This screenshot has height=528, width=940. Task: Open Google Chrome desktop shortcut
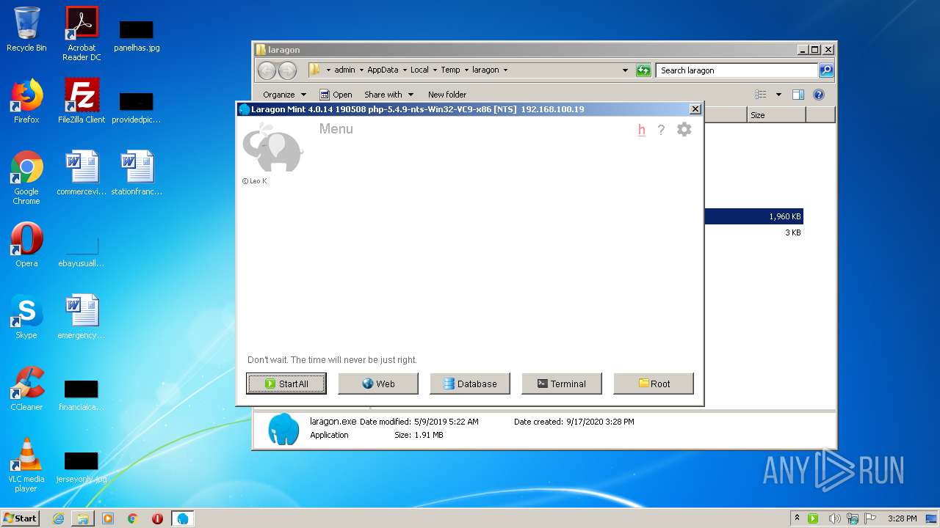[x=26, y=177]
